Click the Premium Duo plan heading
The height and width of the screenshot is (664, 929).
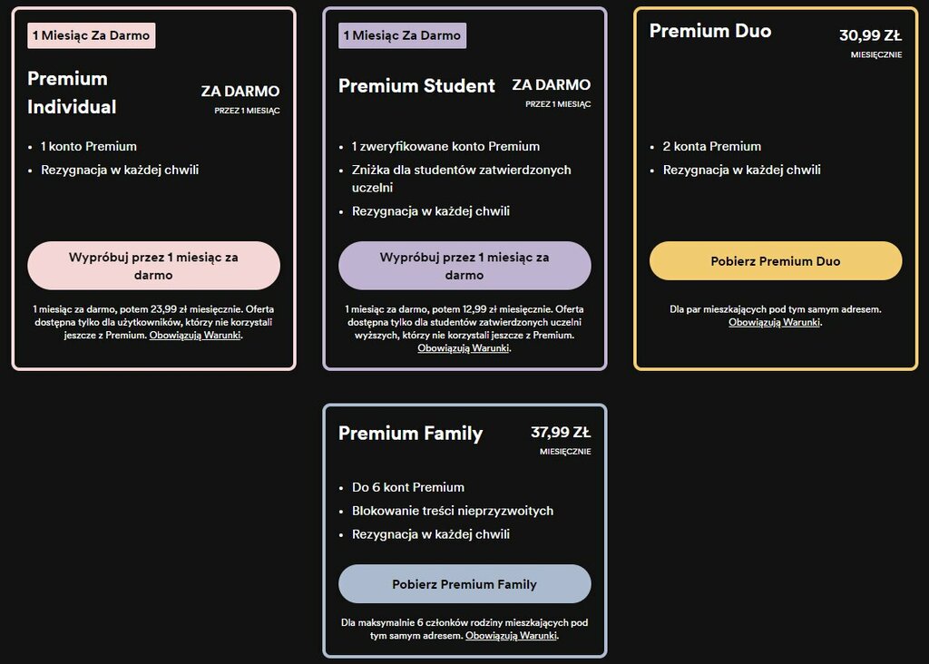[710, 31]
